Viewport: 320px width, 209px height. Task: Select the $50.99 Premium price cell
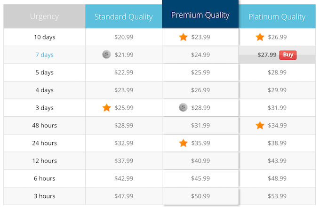click(x=200, y=196)
